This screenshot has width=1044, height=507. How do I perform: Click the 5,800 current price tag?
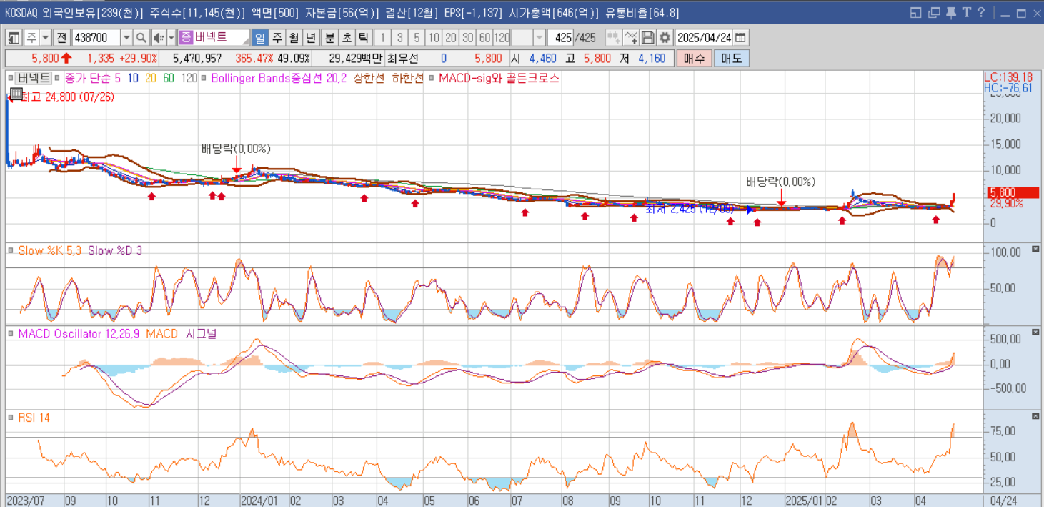click(x=1013, y=192)
